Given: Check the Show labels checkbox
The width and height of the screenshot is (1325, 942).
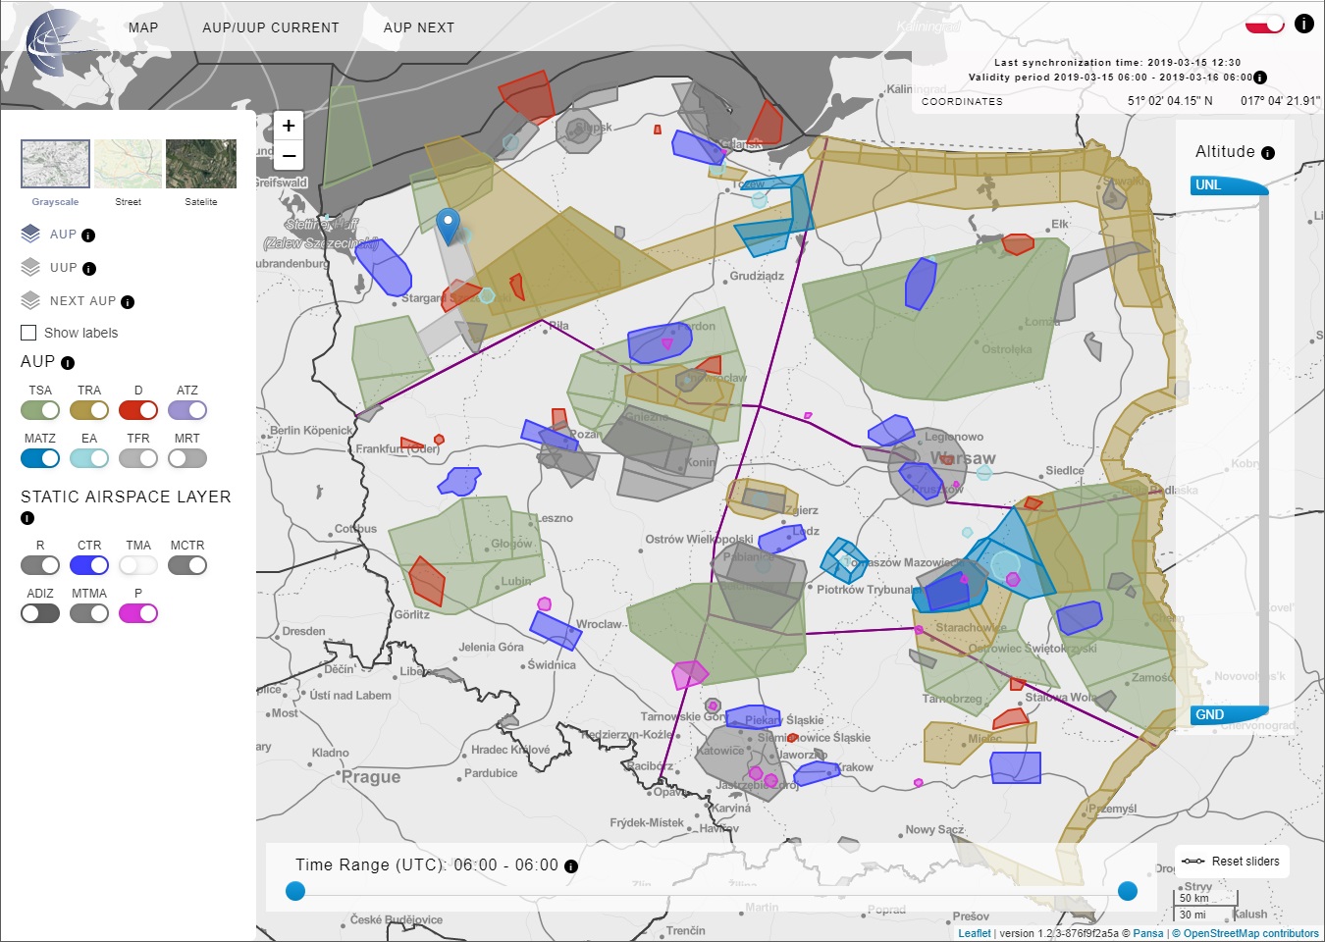Looking at the screenshot, I should pyautogui.click(x=28, y=333).
